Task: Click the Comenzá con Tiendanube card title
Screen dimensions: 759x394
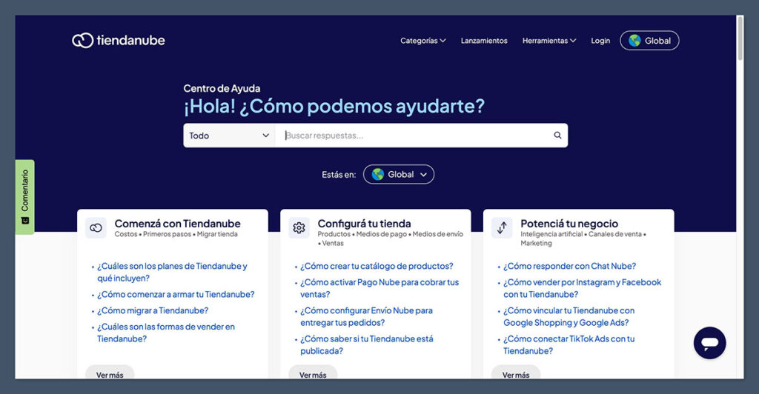Action: [178, 224]
